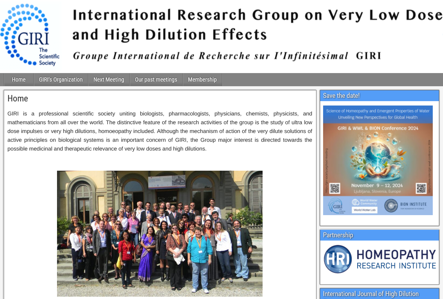Click the Partnership panel header
443x299 pixels.
[379, 235]
